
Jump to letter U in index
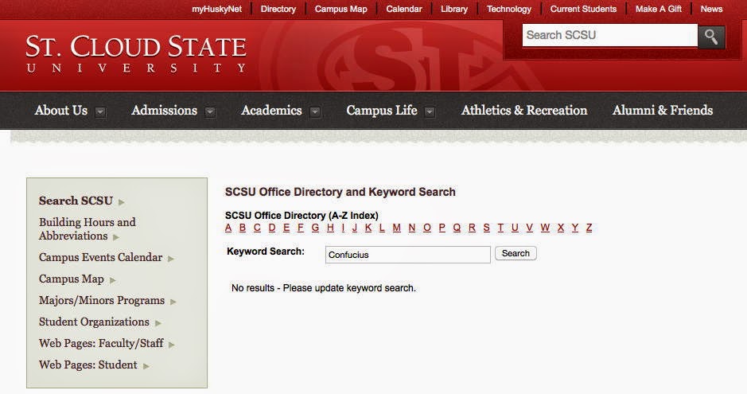coord(515,228)
